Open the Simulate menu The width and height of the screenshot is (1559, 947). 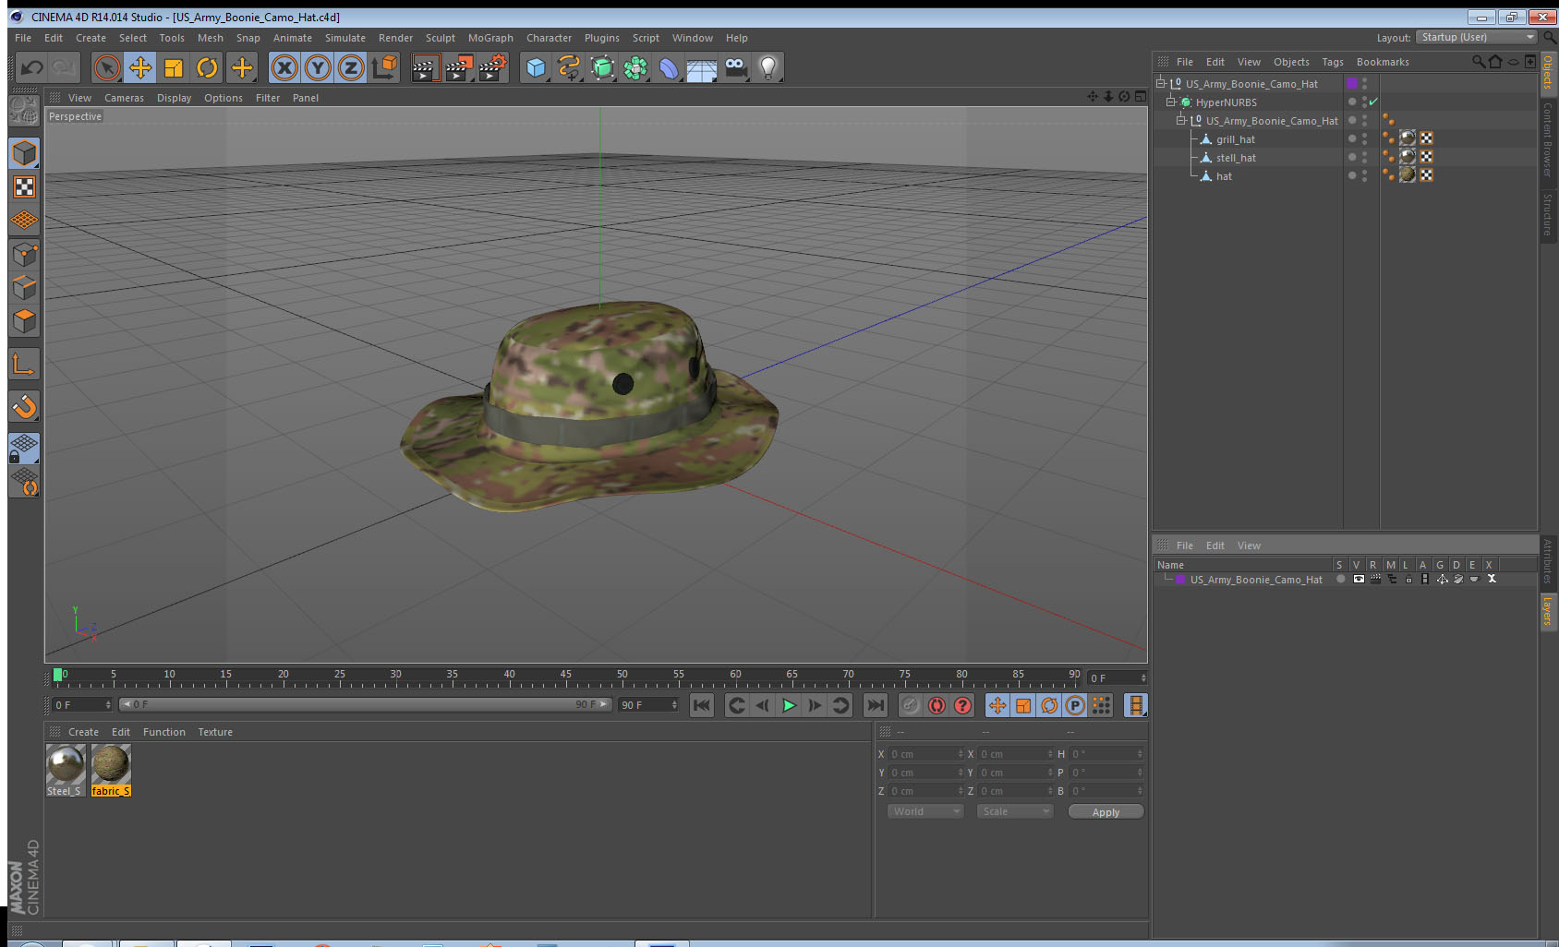pyautogui.click(x=345, y=38)
